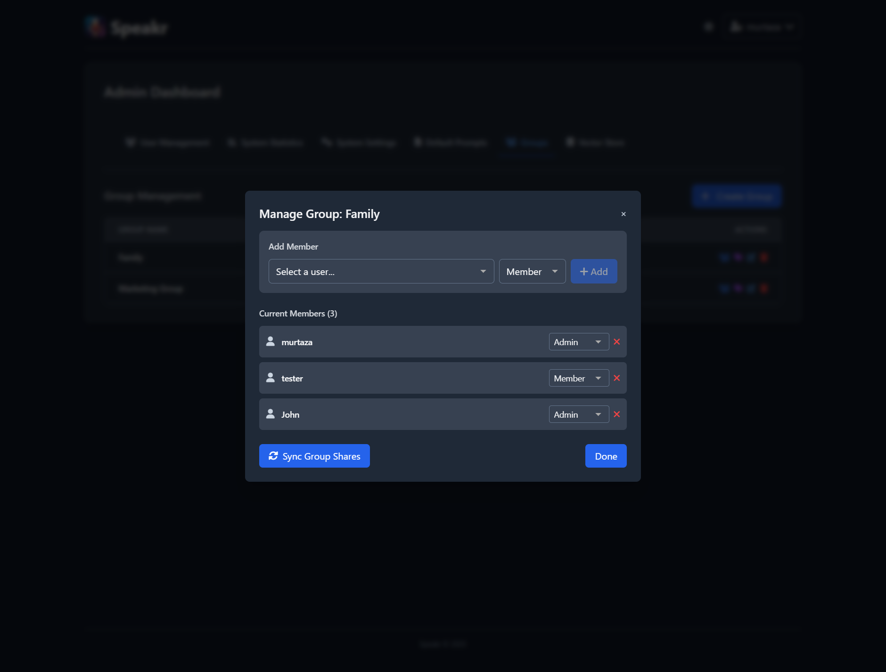Change murtaza's role via the Admin dropdown
The height and width of the screenshot is (672, 886).
click(x=579, y=341)
